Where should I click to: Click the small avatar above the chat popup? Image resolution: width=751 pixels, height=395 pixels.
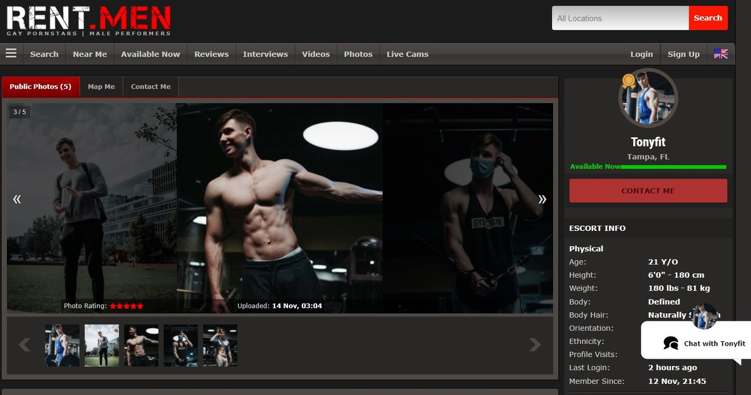coord(704,316)
